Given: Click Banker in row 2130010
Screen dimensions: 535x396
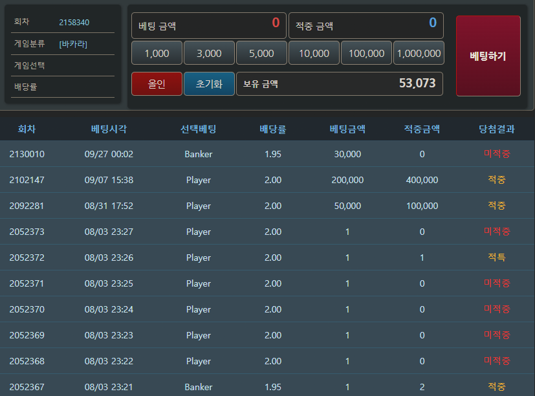Looking at the screenshot, I should click(198, 154).
